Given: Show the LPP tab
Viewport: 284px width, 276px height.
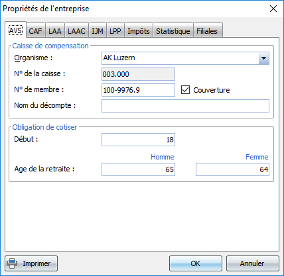Looking at the screenshot, I should pyautogui.click(x=115, y=31).
